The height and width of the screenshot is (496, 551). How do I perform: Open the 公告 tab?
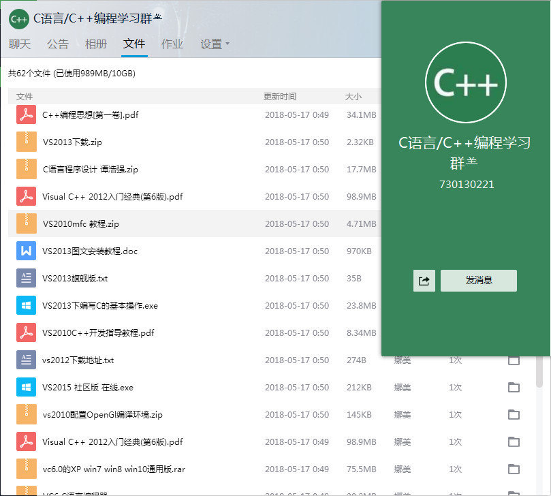click(58, 44)
